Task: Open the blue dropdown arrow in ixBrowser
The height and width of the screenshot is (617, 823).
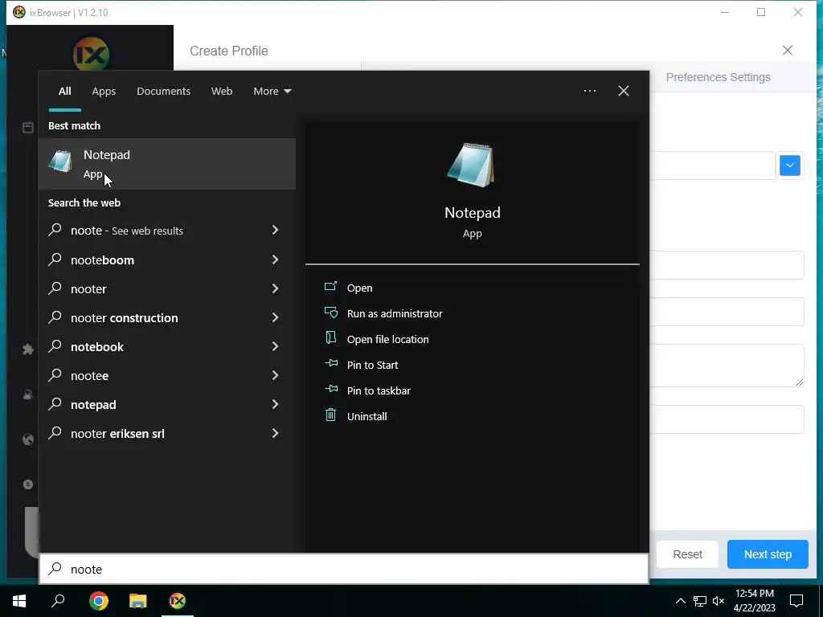Action: coord(789,165)
